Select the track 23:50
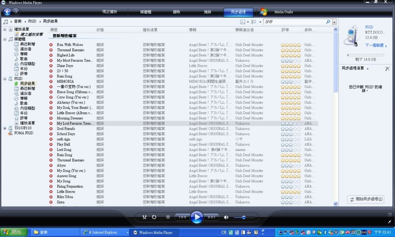This screenshot has width=395, height=237. (63, 71)
